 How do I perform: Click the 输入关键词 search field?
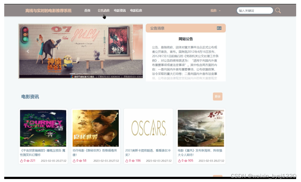click(x=255, y=11)
